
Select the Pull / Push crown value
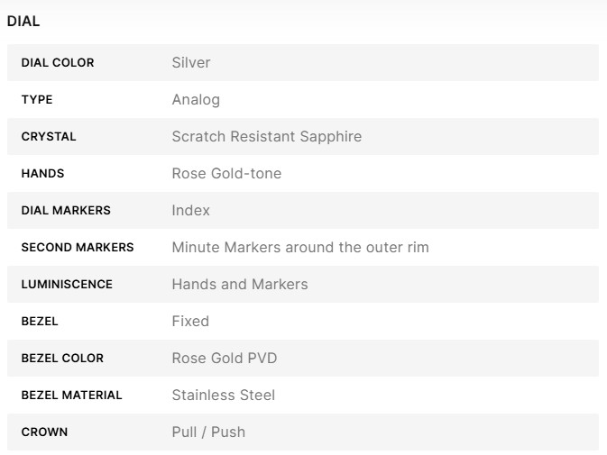[208, 432]
